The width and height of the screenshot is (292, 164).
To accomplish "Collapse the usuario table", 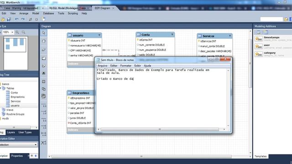I will [x=99, y=35].
